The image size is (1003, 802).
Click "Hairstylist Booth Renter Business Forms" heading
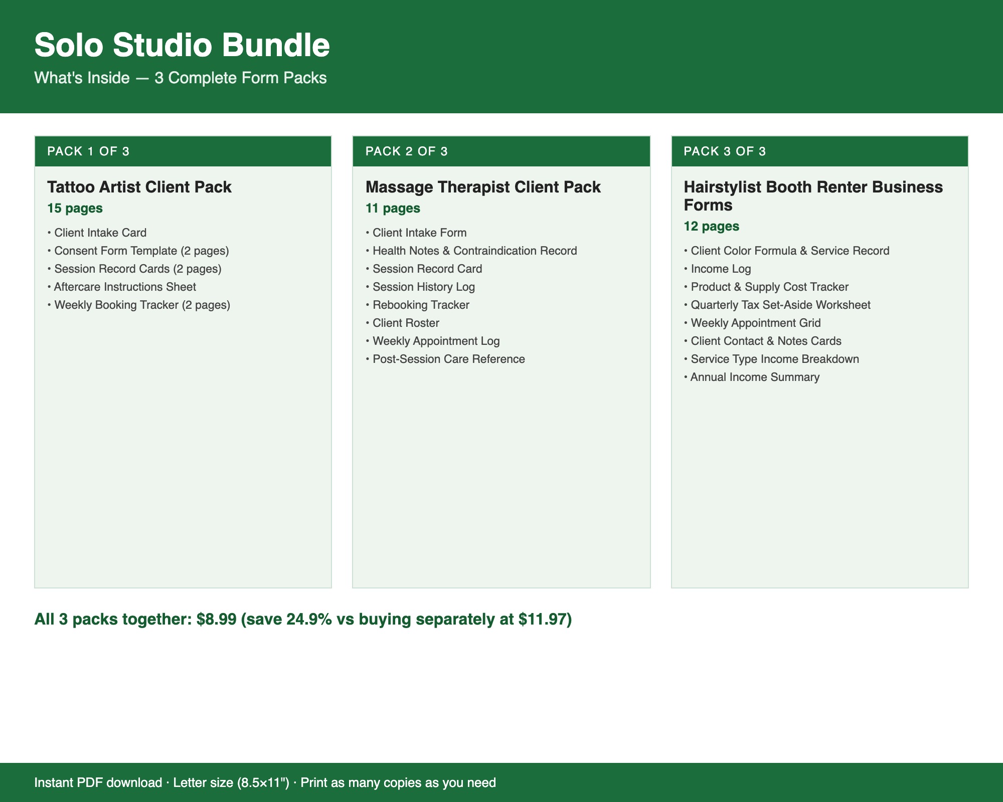(813, 196)
